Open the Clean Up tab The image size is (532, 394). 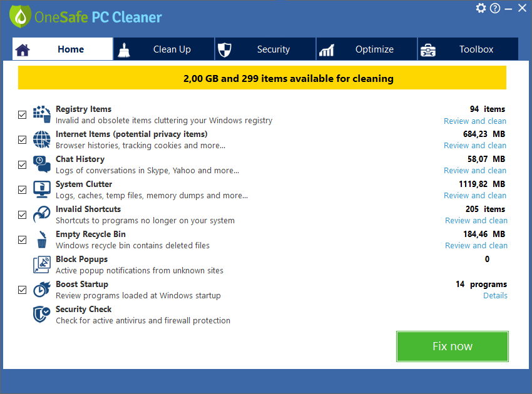point(164,49)
